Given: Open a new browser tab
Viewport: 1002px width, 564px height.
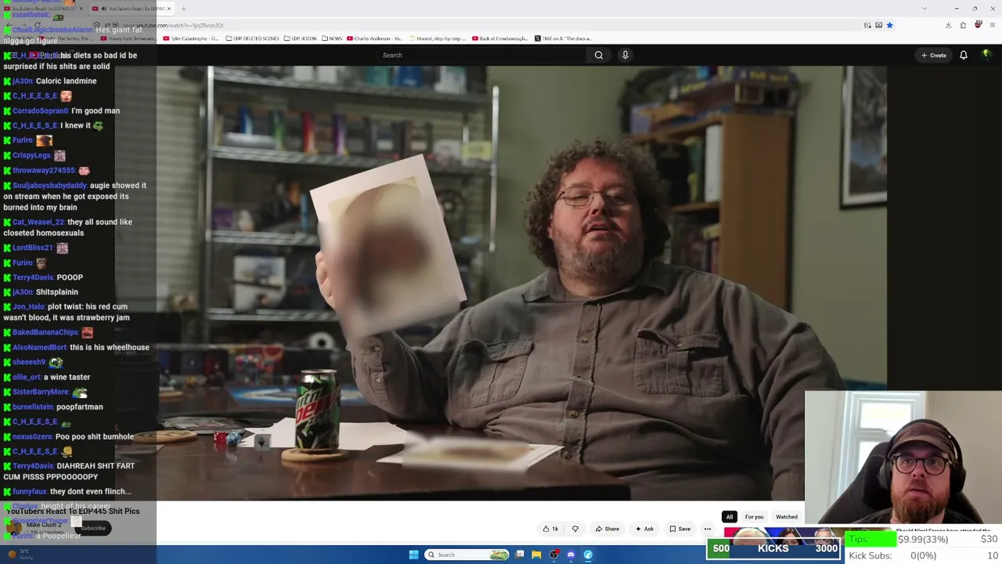Looking at the screenshot, I should pos(184,9).
